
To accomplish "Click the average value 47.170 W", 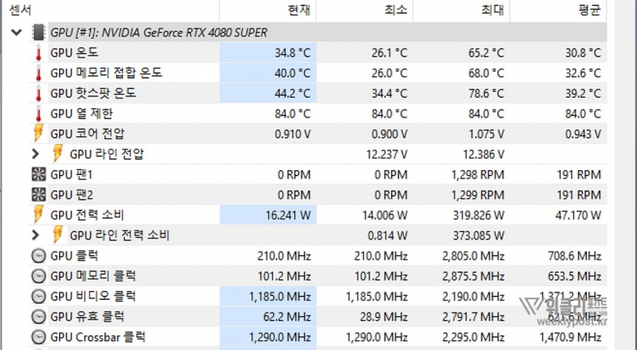I will point(578,216).
